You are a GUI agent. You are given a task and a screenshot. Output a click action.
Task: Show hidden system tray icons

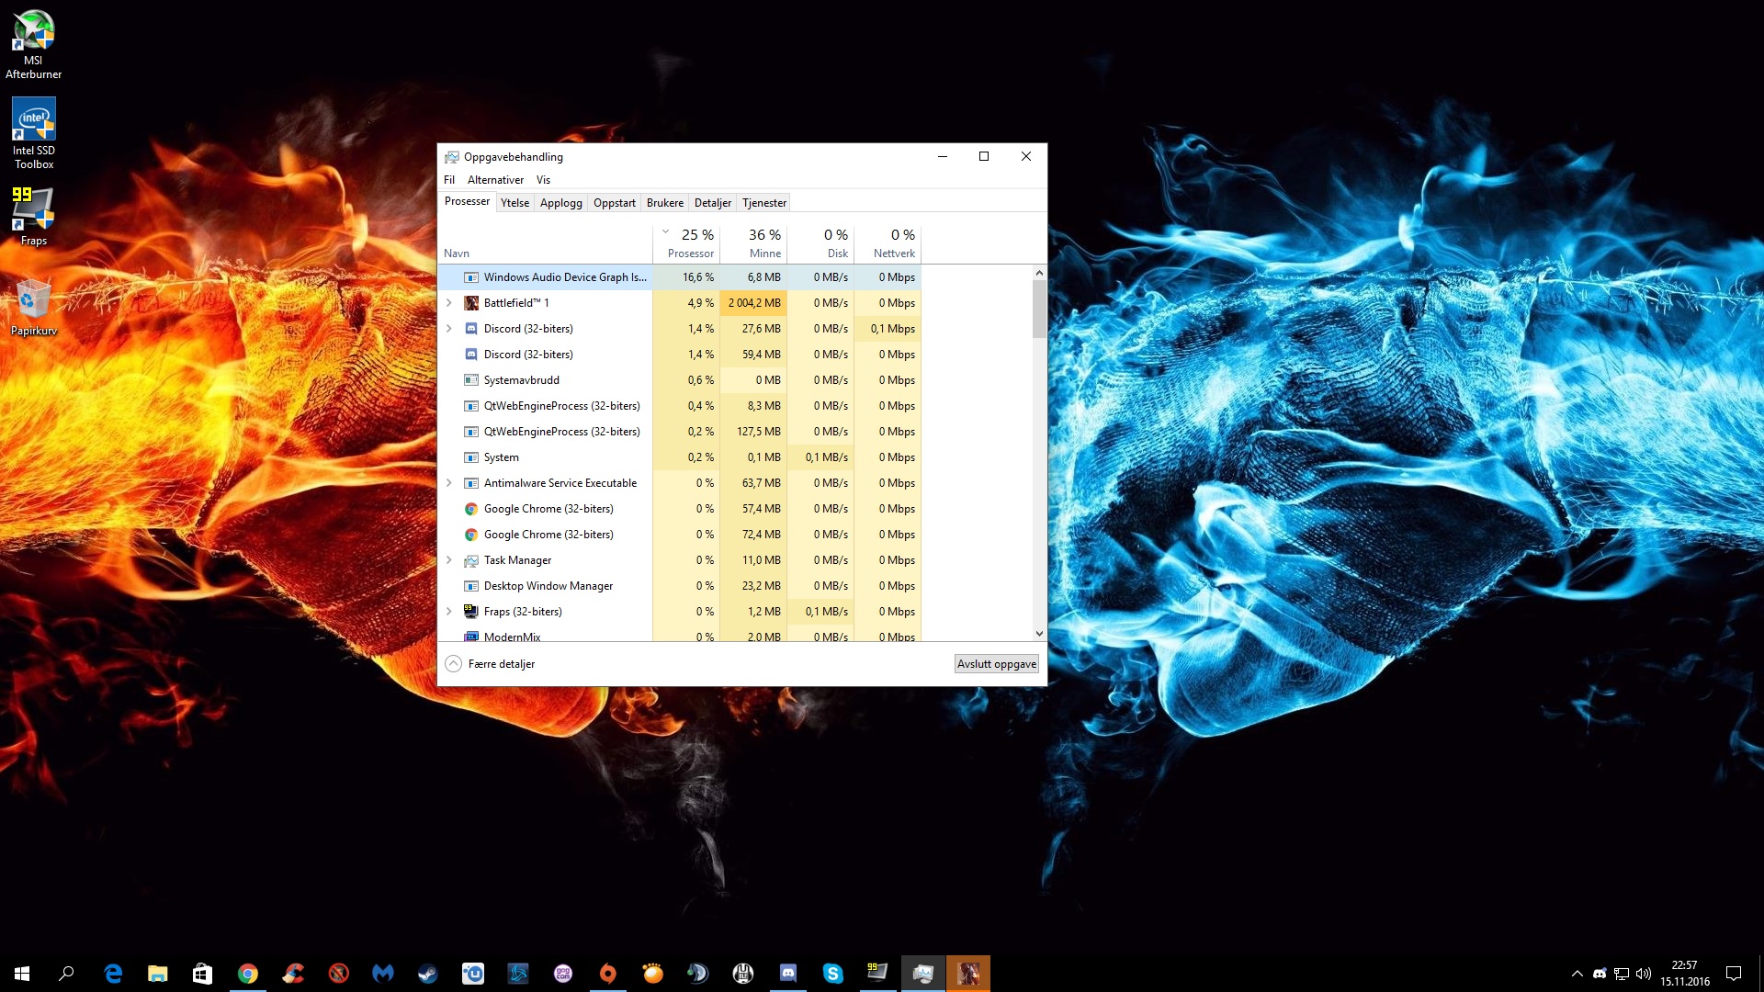(x=1577, y=974)
